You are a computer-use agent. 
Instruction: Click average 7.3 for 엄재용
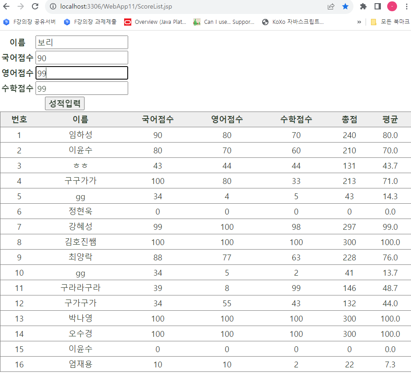[x=390, y=365]
